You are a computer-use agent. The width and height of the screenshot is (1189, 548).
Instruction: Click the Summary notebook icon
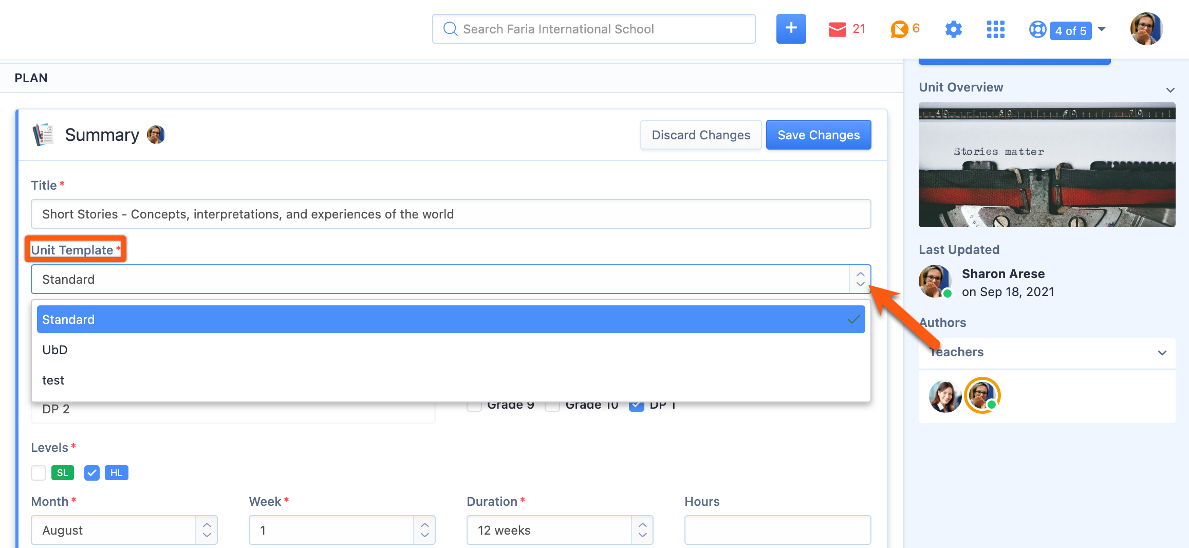coord(43,135)
